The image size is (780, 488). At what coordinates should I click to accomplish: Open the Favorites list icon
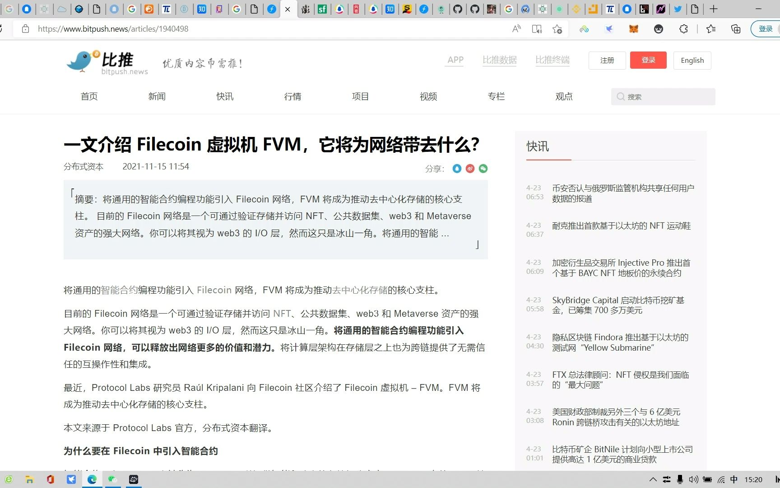coord(711,29)
